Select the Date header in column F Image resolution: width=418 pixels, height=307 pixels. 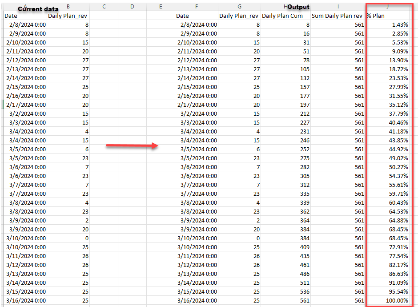tap(197, 16)
